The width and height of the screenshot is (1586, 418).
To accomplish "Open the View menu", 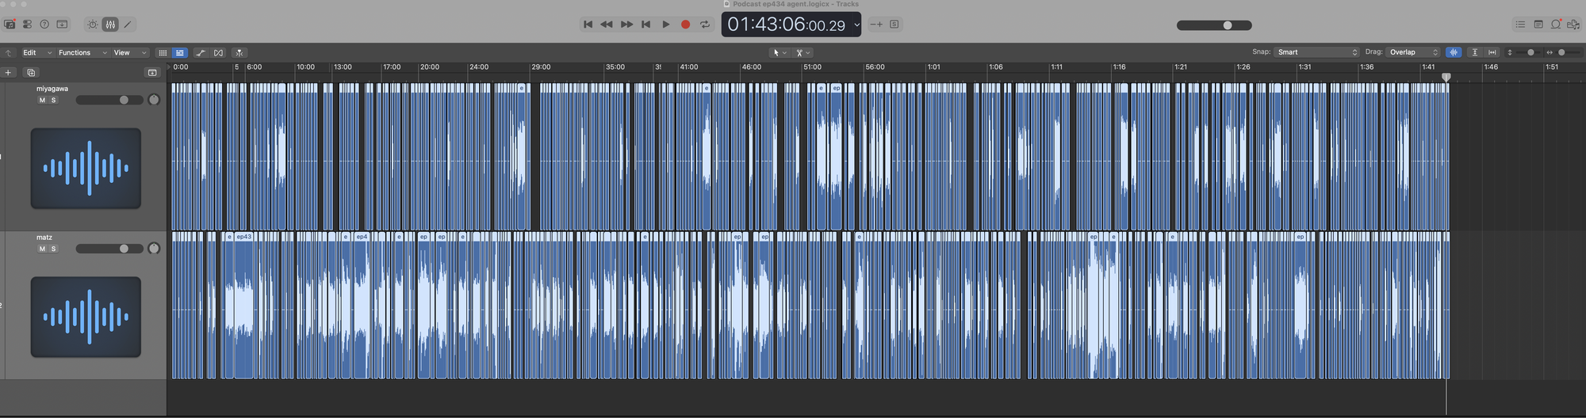I will click(130, 53).
